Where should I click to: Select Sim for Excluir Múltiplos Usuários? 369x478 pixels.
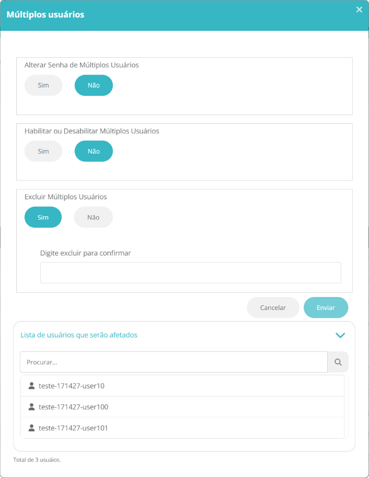pyautogui.click(x=43, y=217)
